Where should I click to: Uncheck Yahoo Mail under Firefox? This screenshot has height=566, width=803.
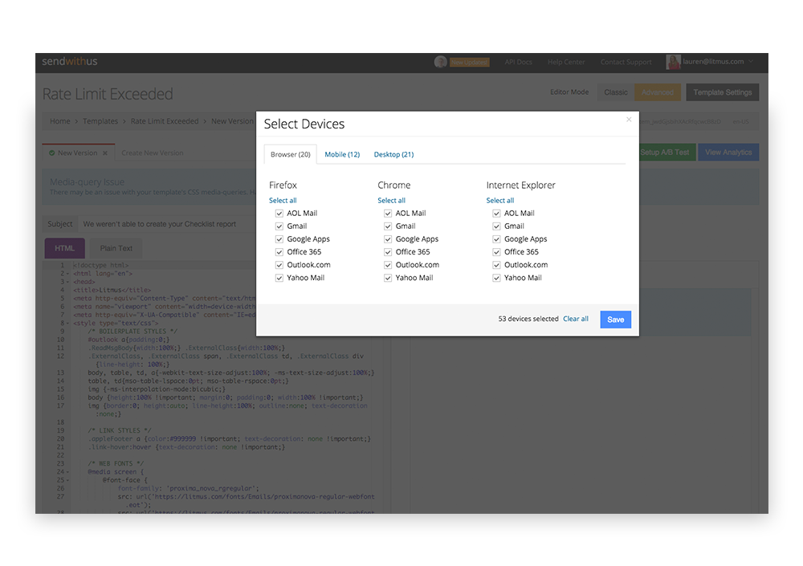point(279,278)
